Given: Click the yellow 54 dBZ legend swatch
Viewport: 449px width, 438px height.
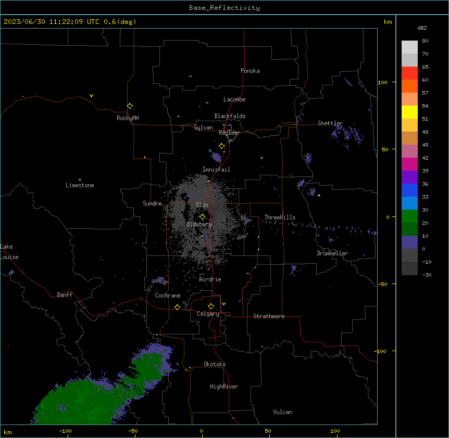Looking at the screenshot, I should tap(409, 112).
